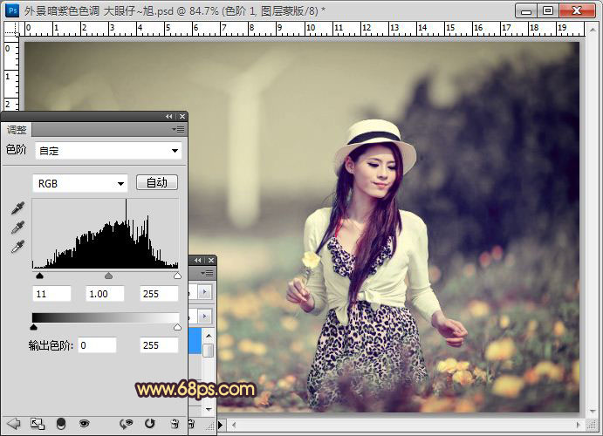Open the adjustments panel flyout menu
The height and width of the screenshot is (436, 603).
click(179, 129)
